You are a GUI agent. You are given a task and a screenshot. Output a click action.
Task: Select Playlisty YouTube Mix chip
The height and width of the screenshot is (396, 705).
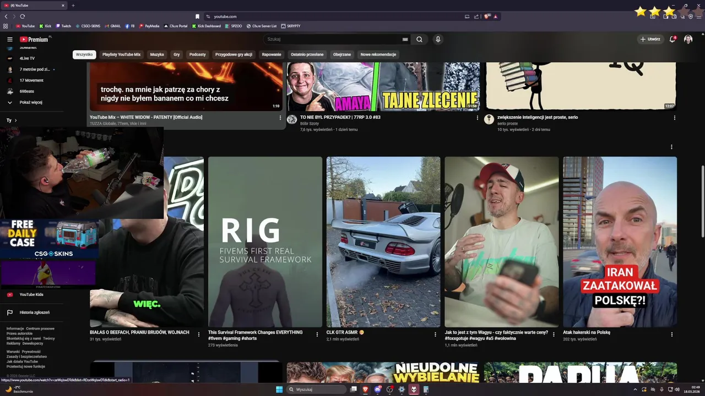[121, 54]
